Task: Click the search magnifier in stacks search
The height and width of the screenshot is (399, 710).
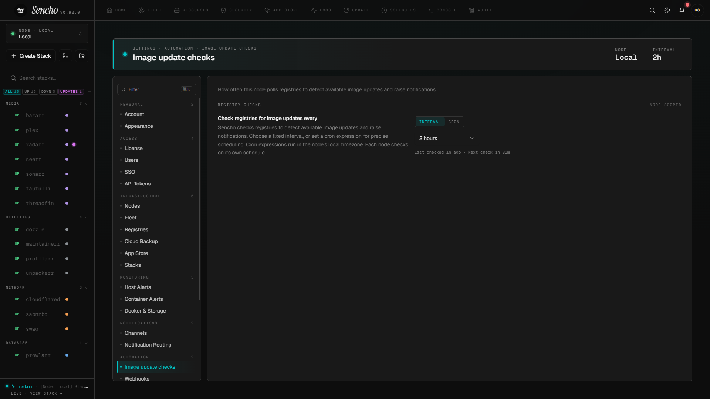Action: 13,78
